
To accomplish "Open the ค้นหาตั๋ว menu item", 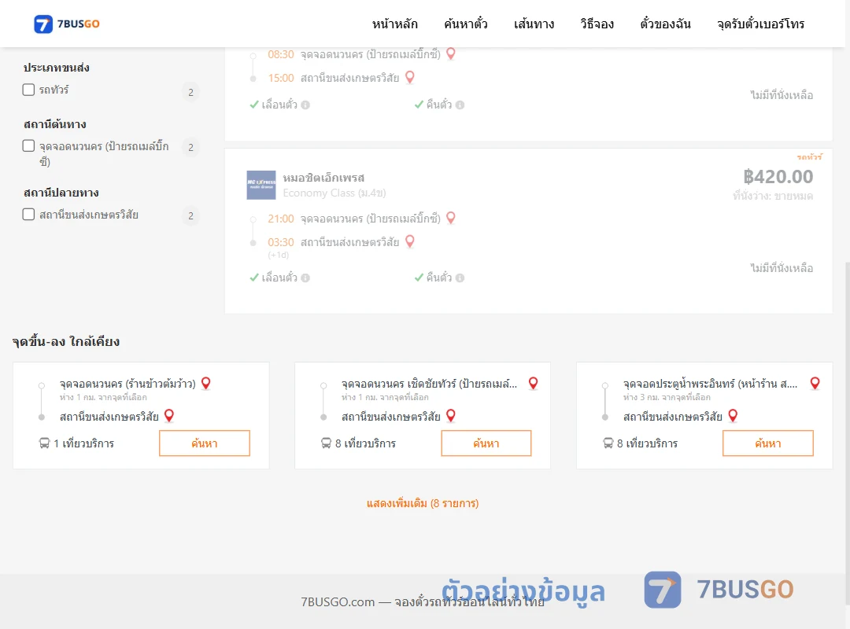I will click(x=466, y=24).
